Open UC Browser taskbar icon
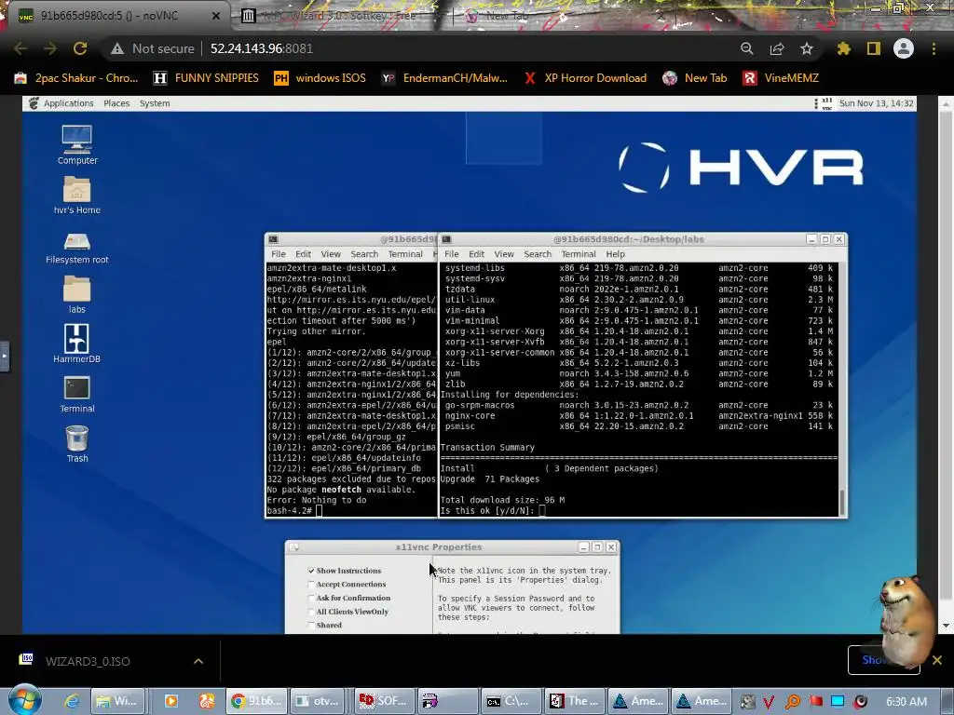954x715 pixels. pyautogui.click(x=207, y=701)
